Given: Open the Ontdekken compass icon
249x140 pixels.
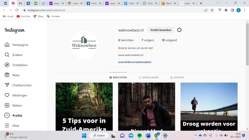Looking at the screenshot, I should pyautogui.click(x=7, y=65).
